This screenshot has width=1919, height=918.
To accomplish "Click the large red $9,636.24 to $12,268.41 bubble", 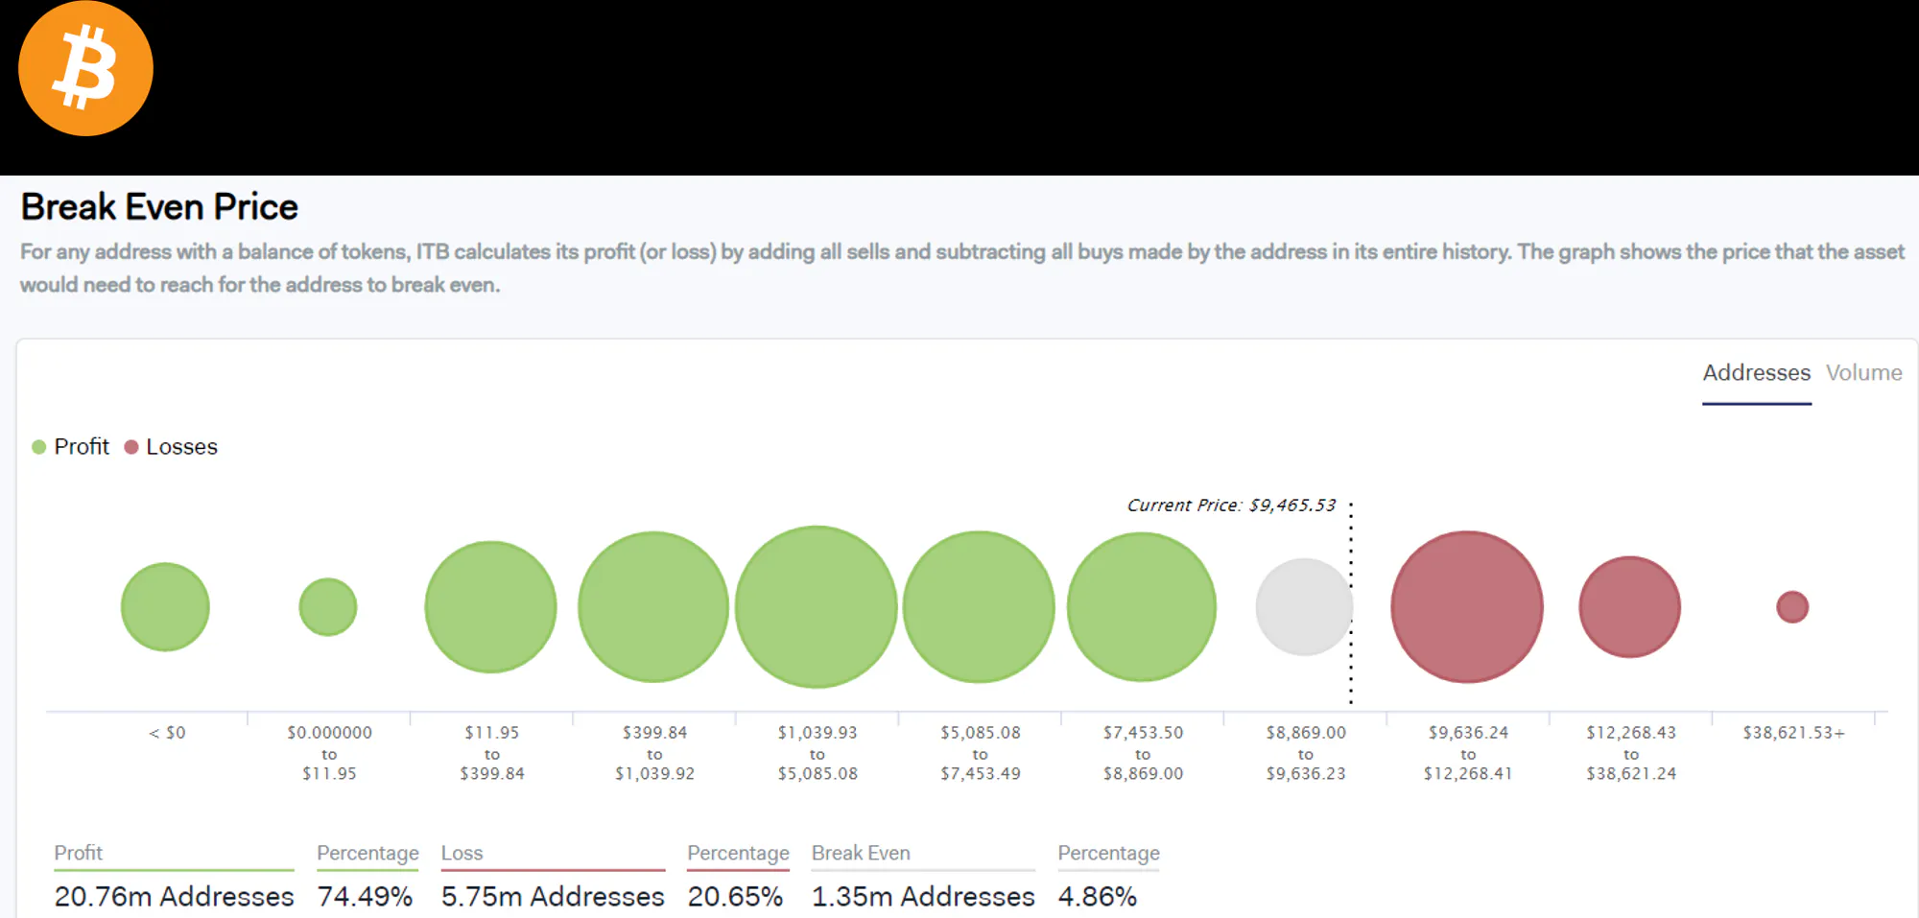I will coord(1467,607).
